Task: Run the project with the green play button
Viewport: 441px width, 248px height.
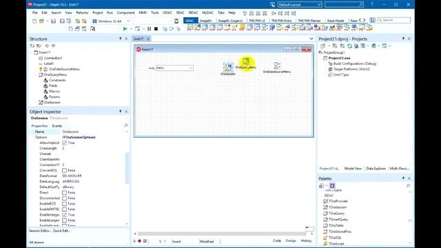Action: pos(125,29)
